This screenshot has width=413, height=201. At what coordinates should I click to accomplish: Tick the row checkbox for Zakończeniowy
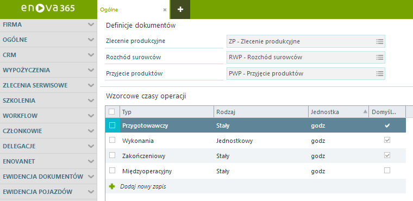112,155
